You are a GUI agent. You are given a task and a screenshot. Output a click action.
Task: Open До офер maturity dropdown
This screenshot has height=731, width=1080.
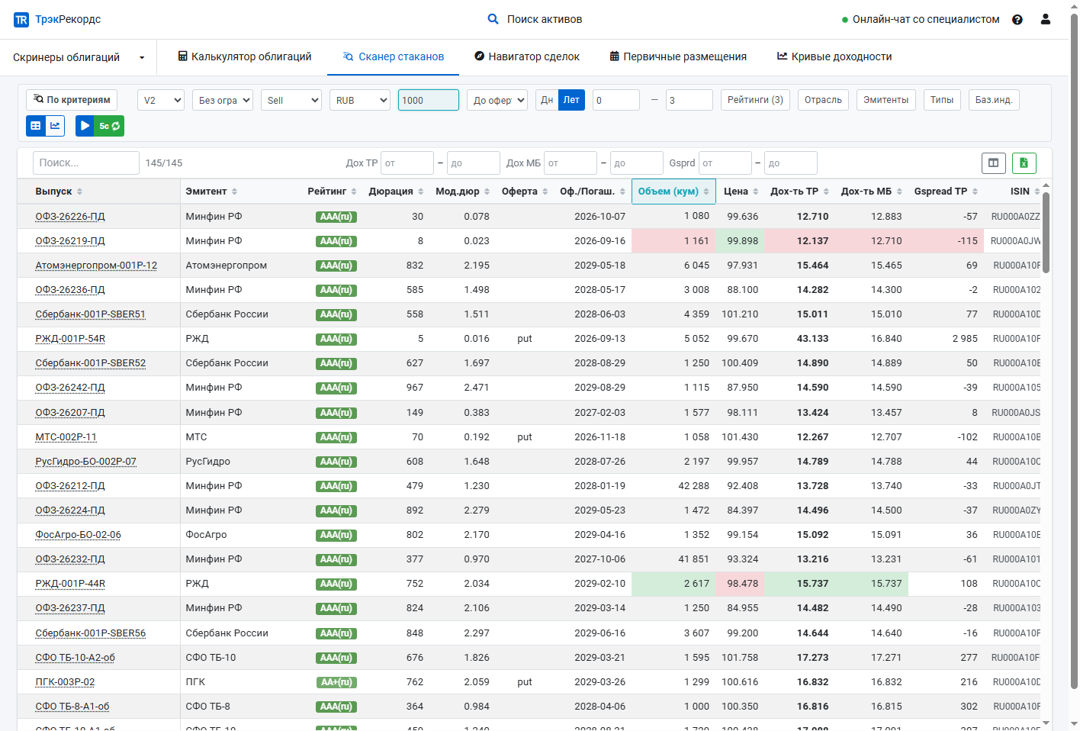coord(497,100)
